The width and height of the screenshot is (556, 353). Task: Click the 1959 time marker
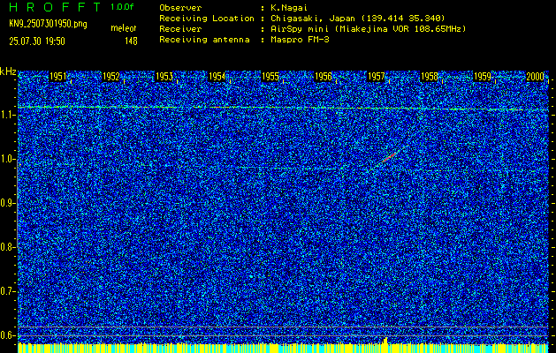483,77
